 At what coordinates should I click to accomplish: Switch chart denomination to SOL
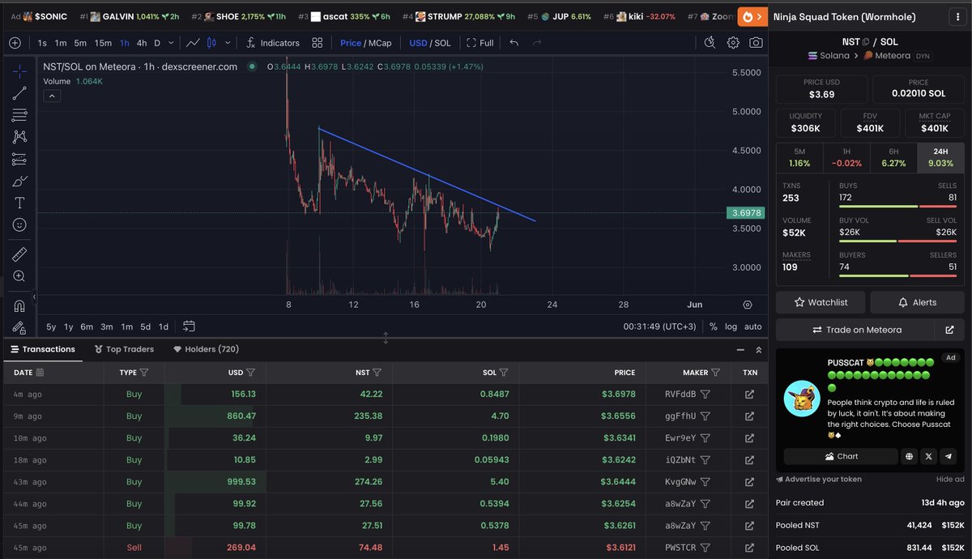[x=442, y=43]
